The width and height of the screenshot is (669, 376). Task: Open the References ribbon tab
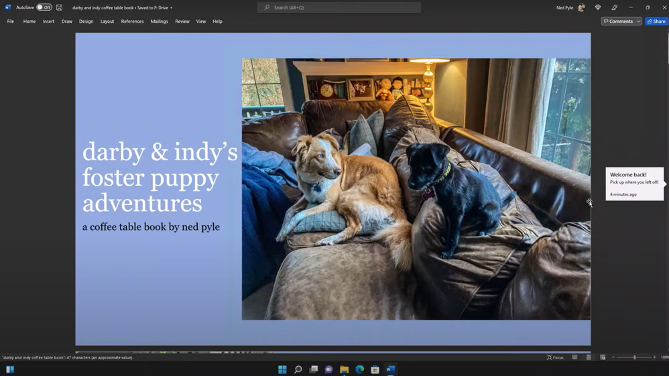[132, 21]
